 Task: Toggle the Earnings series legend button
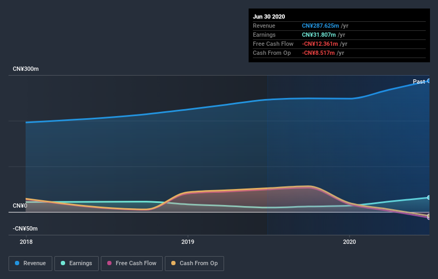76,264
